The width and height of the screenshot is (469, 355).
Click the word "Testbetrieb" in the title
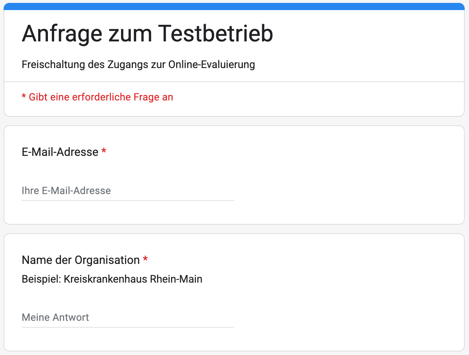(x=215, y=34)
